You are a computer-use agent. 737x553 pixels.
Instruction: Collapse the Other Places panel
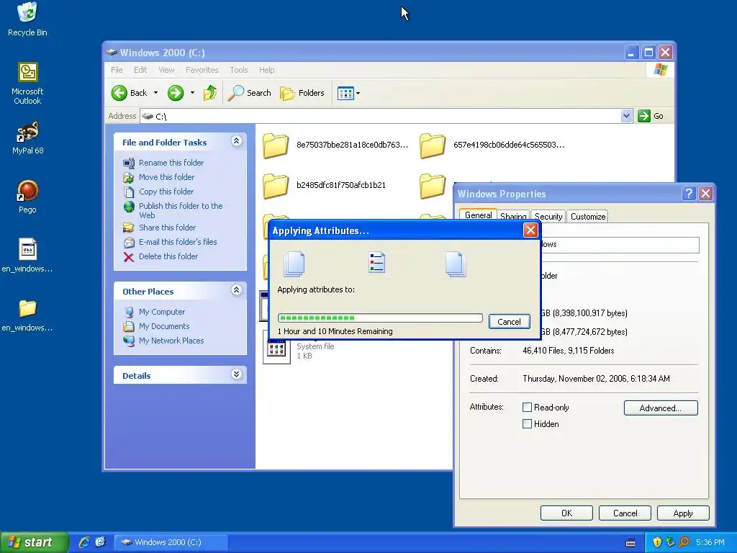pyautogui.click(x=236, y=290)
